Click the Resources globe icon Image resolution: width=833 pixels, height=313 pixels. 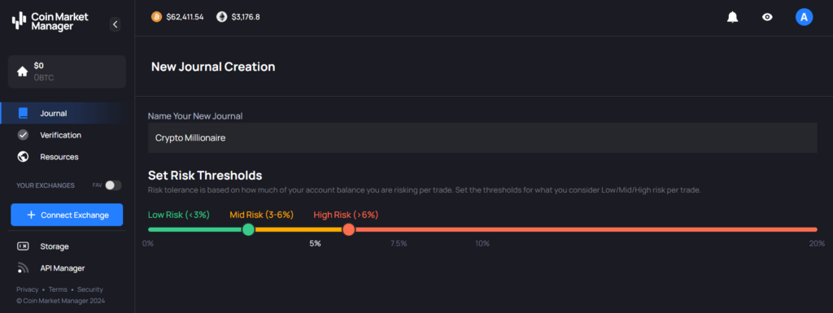[x=23, y=156]
